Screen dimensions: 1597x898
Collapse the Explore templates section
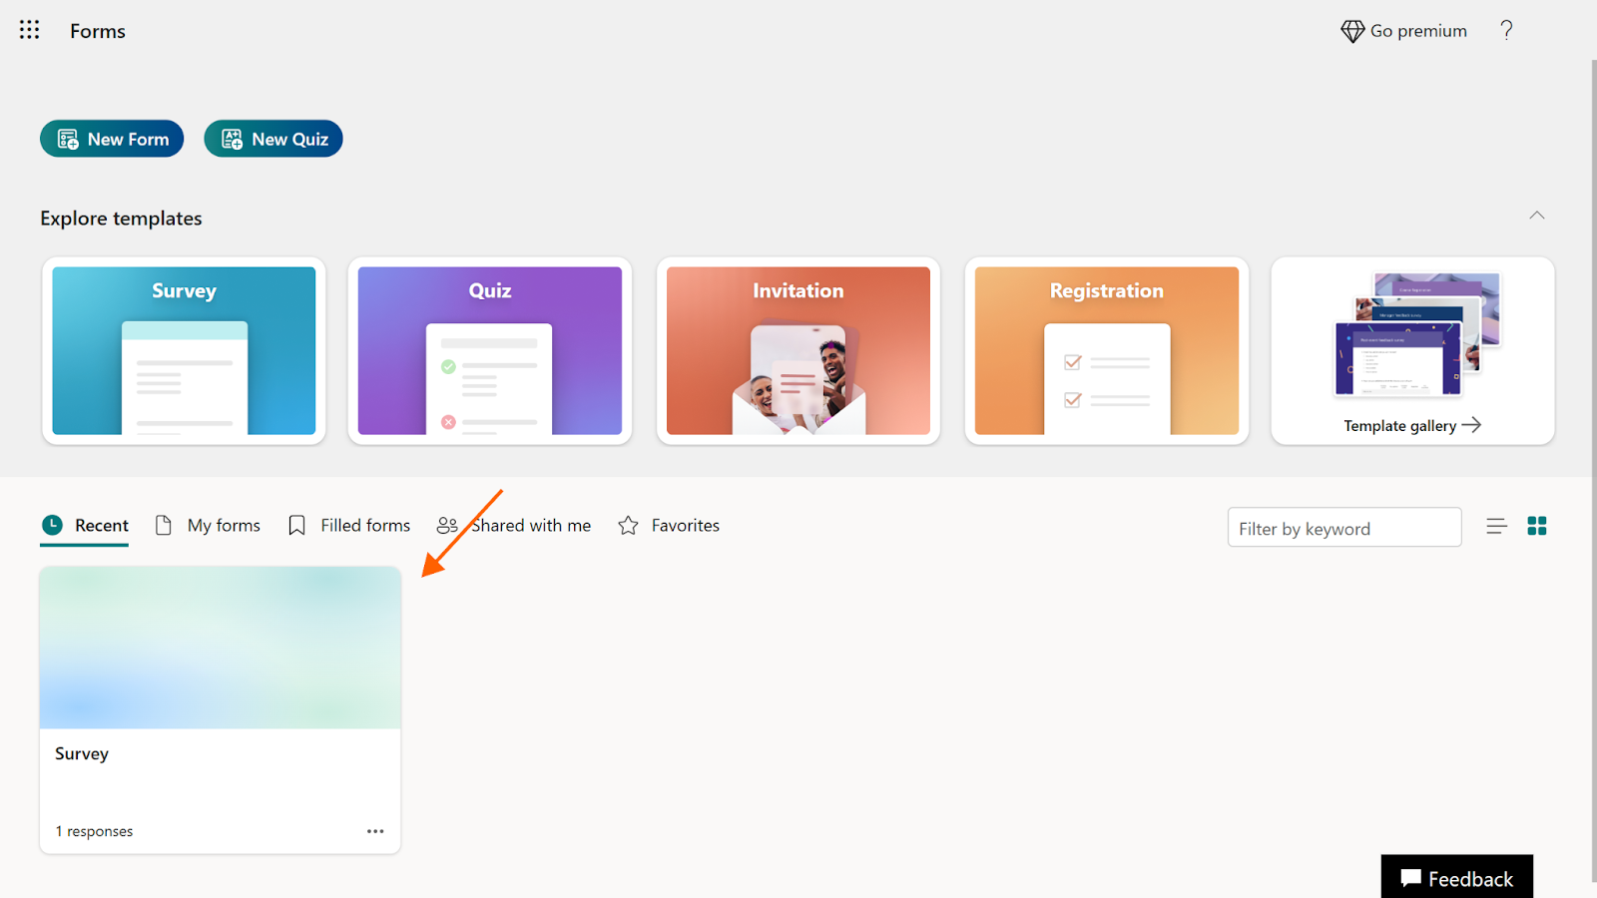[x=1537, y=216]
